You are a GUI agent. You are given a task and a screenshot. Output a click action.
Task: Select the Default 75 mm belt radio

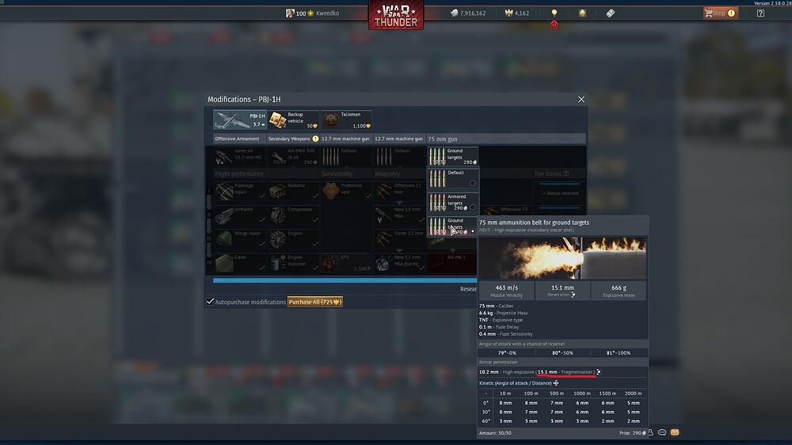[472, 184]
